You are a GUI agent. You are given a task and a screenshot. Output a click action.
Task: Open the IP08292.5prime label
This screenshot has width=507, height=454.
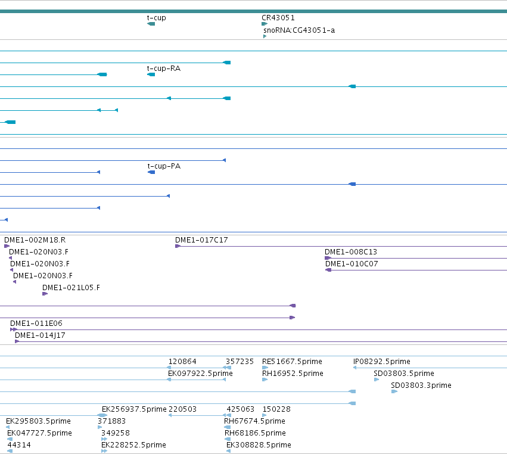(381, 362)
